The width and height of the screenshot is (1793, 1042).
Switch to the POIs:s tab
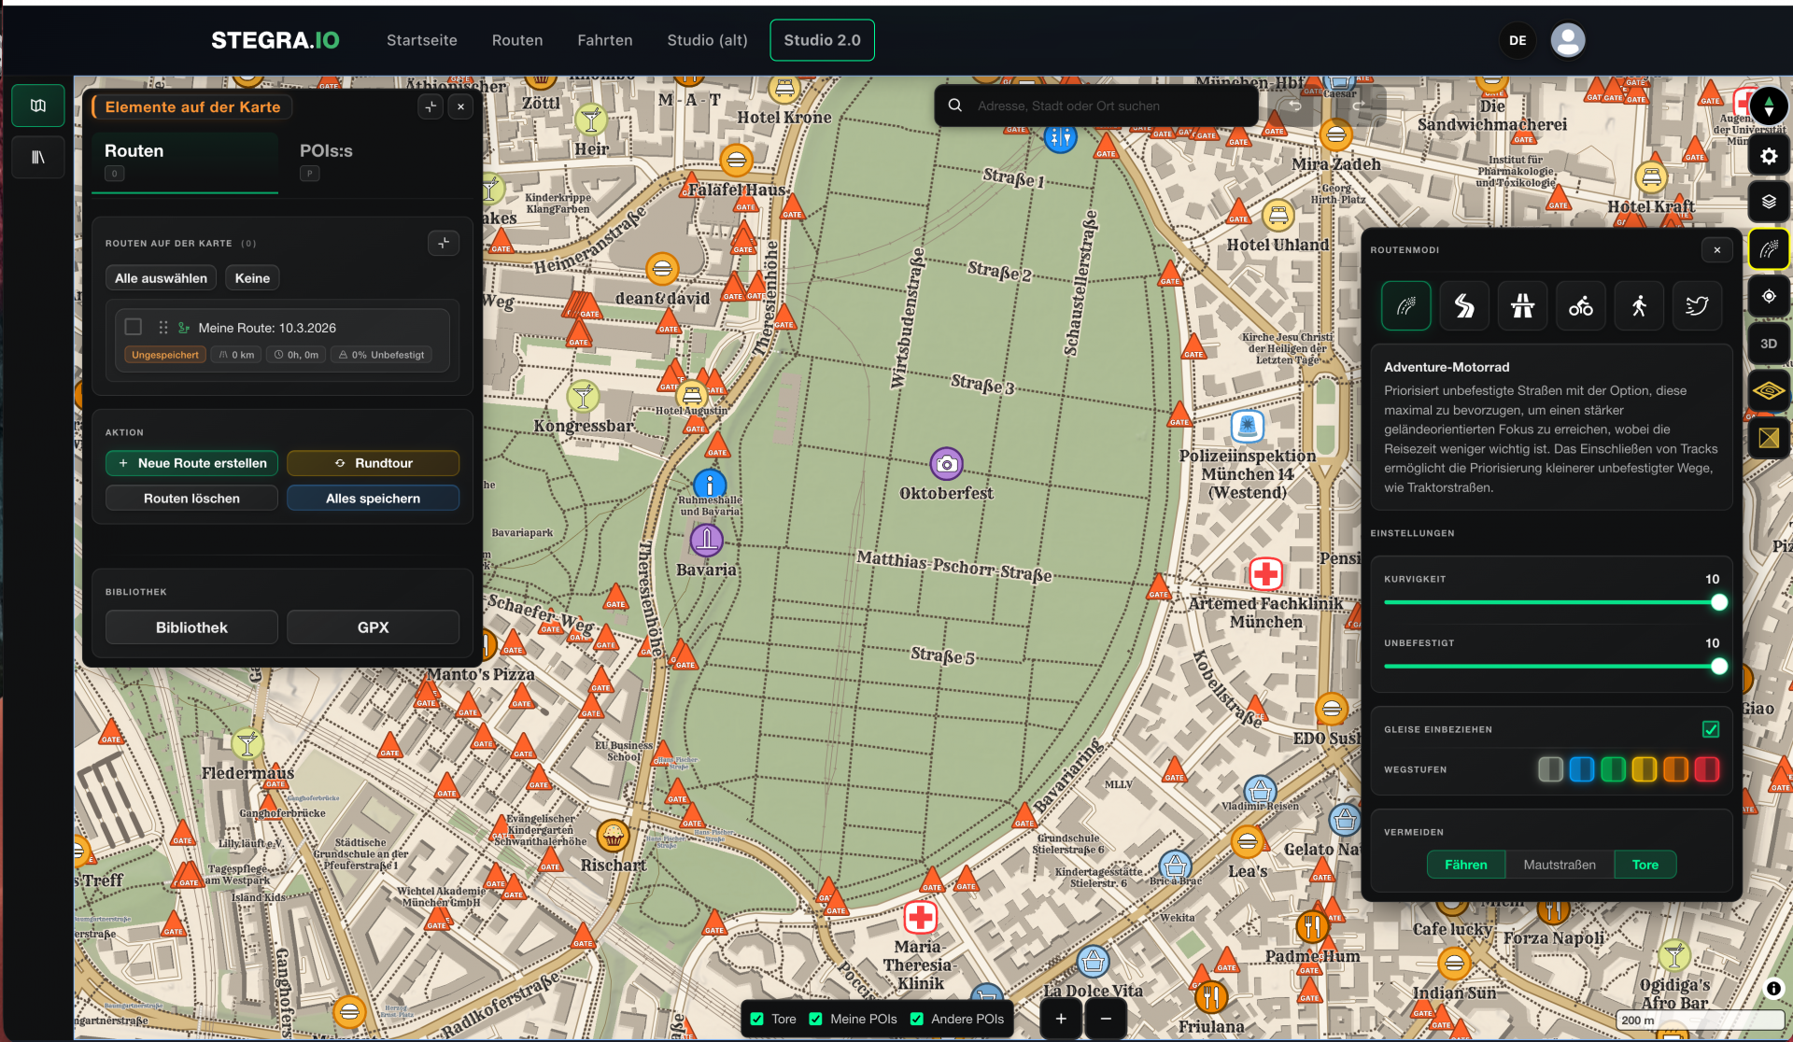pos(326,151)
